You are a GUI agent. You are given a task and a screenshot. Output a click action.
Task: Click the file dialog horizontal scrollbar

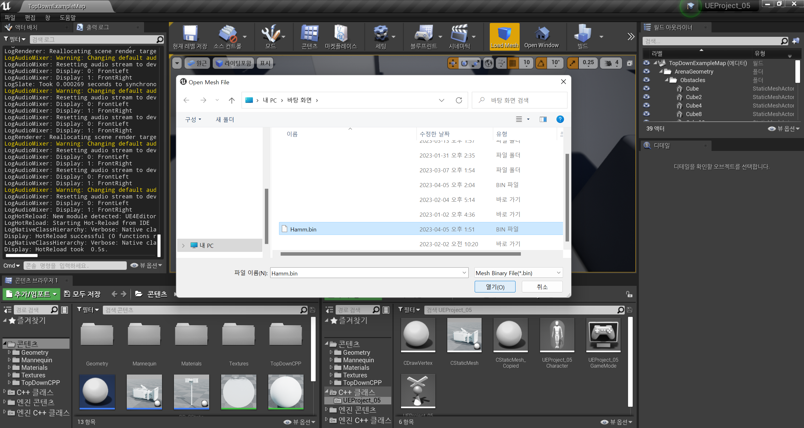[400, 254]
